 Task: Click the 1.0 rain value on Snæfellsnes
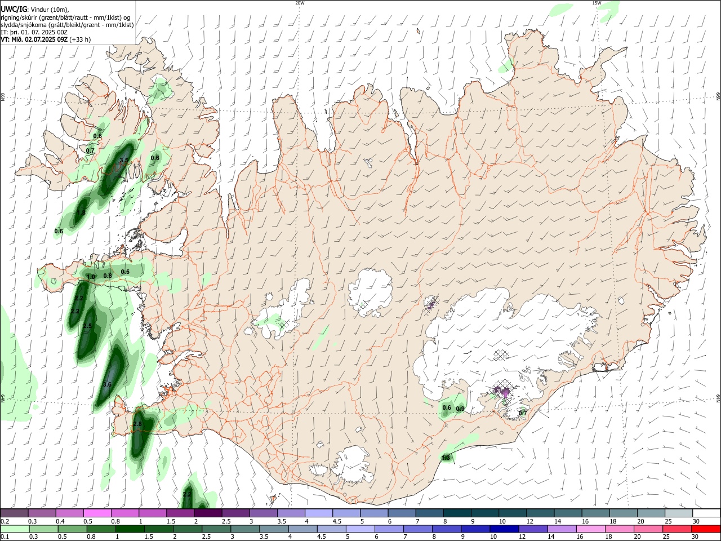(x=91, y=277)
